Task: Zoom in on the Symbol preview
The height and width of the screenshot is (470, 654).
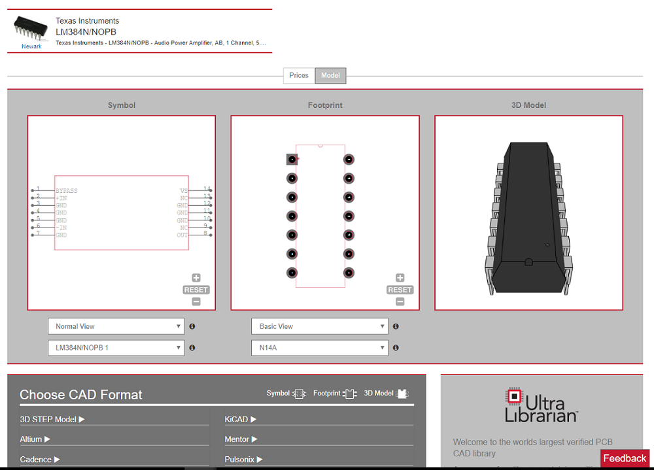Action: (196, 278)
